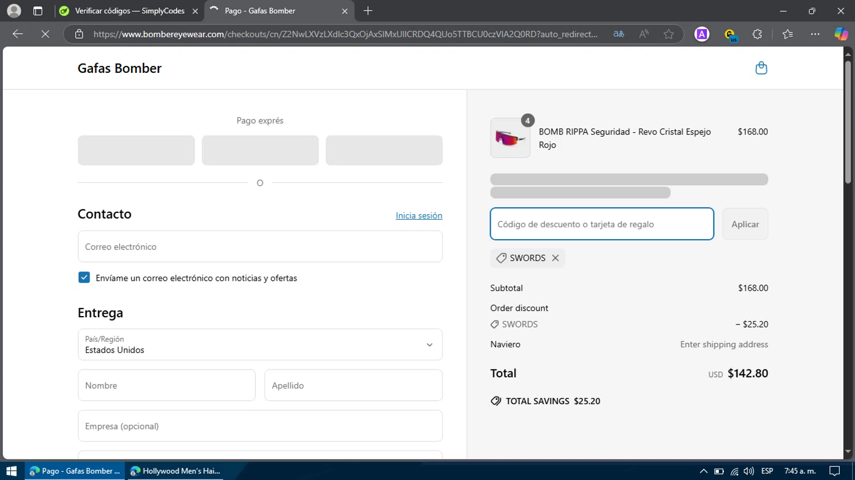
Task: Click the BOMB RIPPA product thumbnail
Action: point(510,138)
